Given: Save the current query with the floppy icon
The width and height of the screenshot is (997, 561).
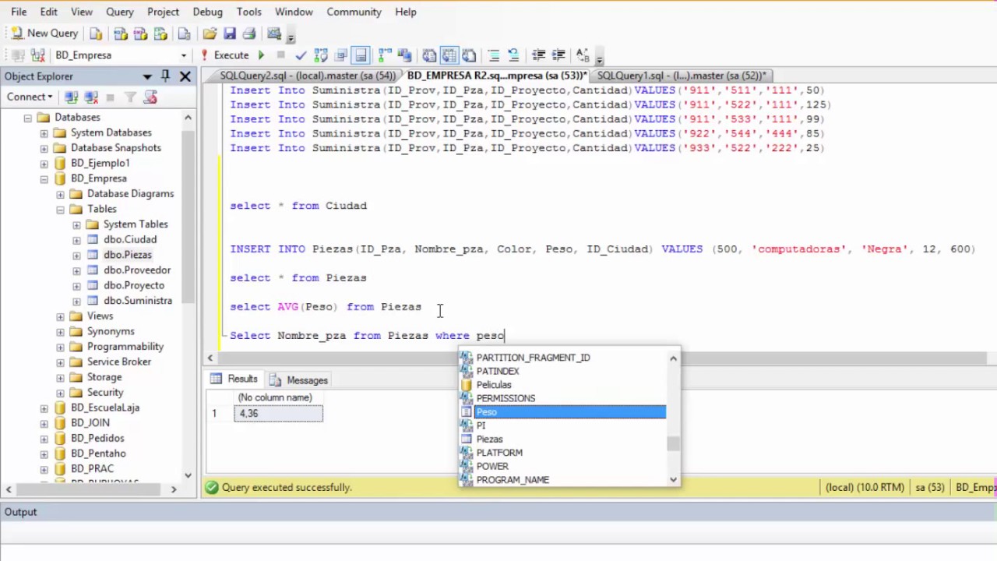Looking at the screenshot, I should [230, 34].
